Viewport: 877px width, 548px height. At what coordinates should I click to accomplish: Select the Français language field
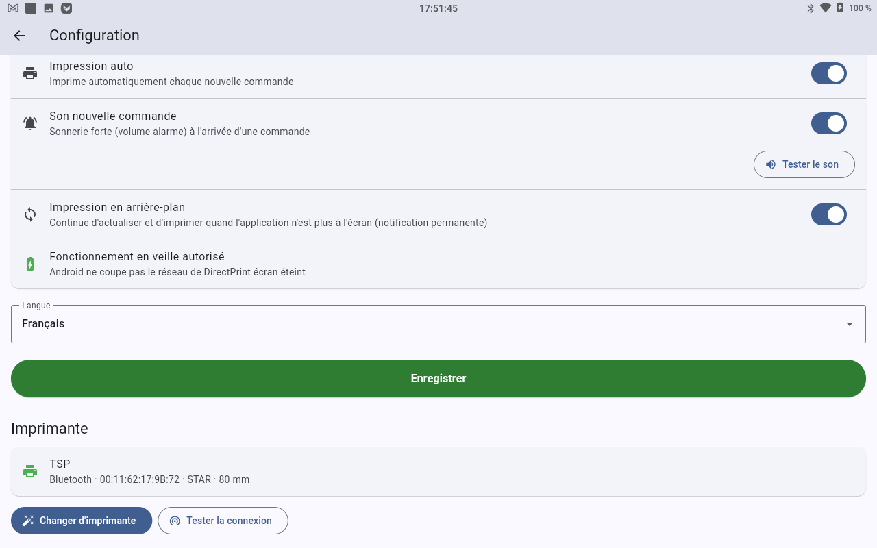[438, 324]
